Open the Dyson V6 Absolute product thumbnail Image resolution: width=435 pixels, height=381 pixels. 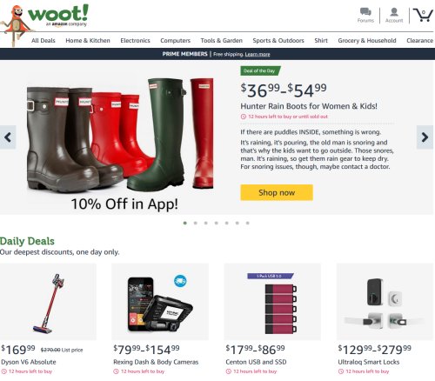coord(48,302)
